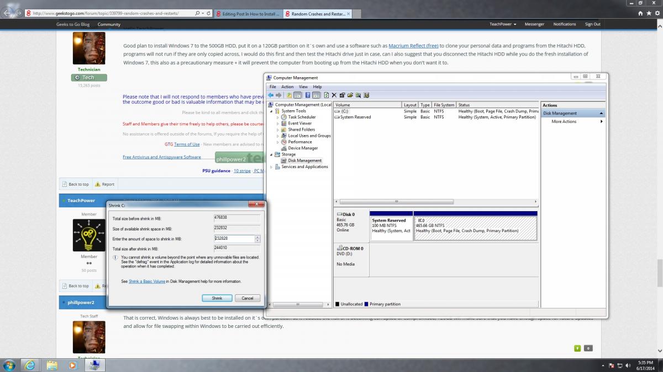Expand the Task Scheduler tree node
663x372 pixels.
point(278,117)
